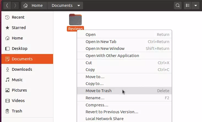Expand the Documents path dropdown arrow
Viewport: 202px width, 122px height.
point(79,6)
